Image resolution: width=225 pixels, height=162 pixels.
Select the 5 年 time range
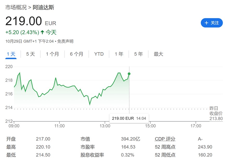(x=139, y=54)
